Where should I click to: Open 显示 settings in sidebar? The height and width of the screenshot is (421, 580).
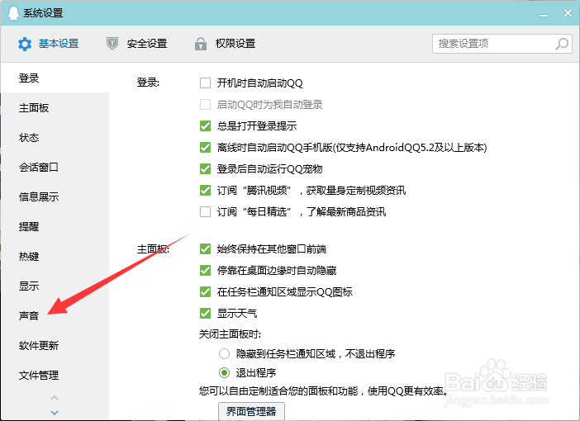[x=55, y=286]
